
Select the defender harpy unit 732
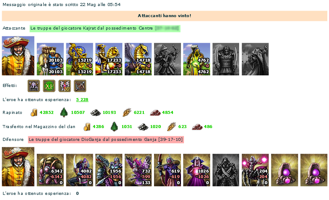(x=138, y=170)
